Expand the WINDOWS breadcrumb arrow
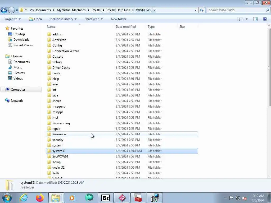The height and width of the screenshot is (203, 271). (x=154, y=10)
